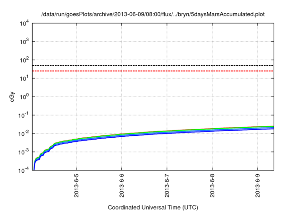Image resolution: width=302 pixels, height=212 pixels.
Task: Click the 10^3 y-axis tick label
Action: click(24, 42)
